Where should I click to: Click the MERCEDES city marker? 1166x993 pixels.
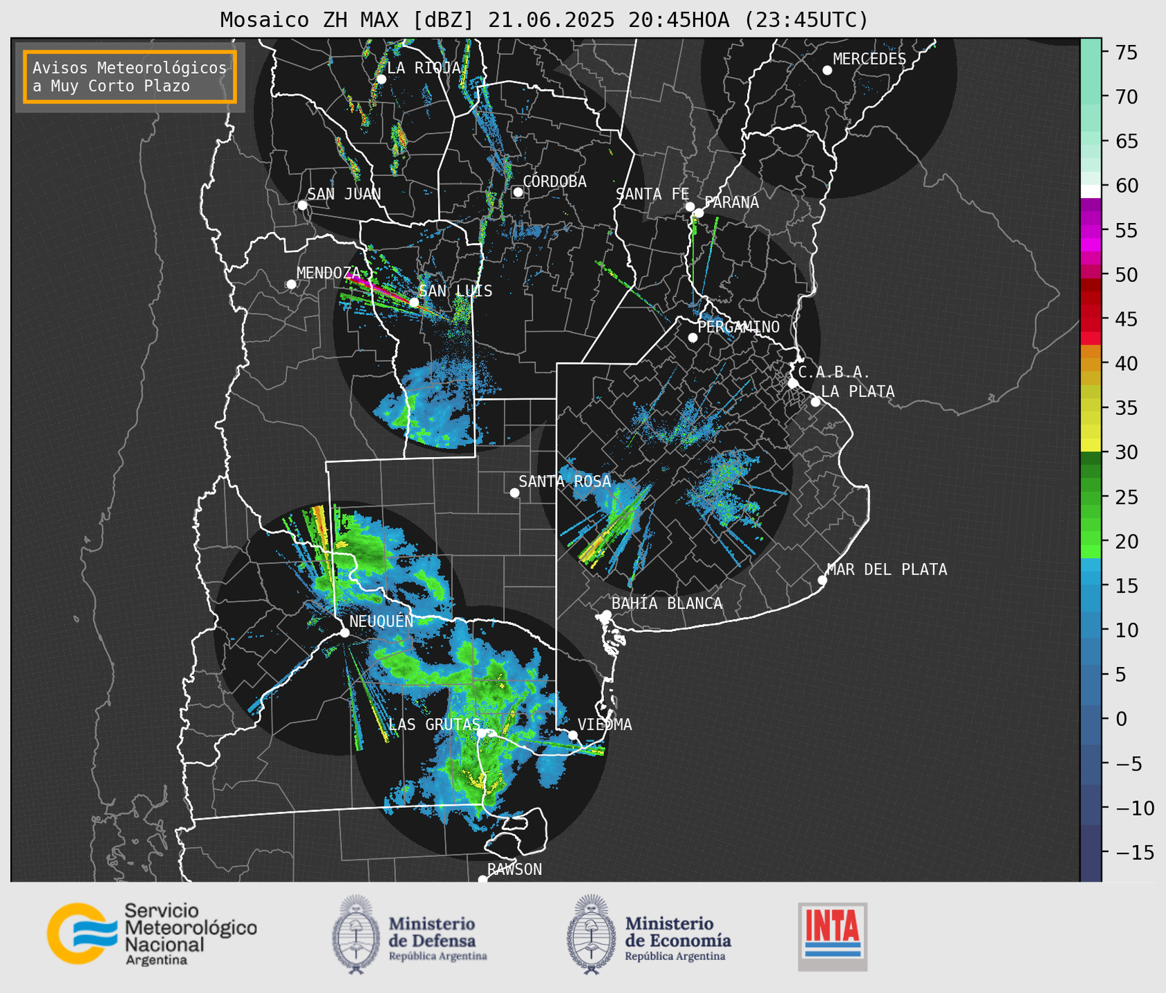click(827, 70)
